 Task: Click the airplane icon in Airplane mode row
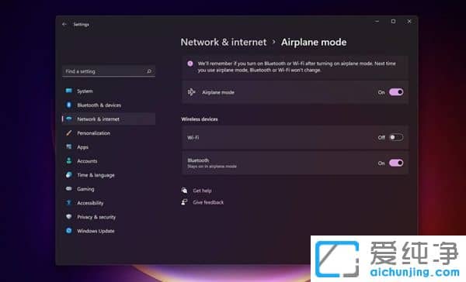(x=191, y=92)
